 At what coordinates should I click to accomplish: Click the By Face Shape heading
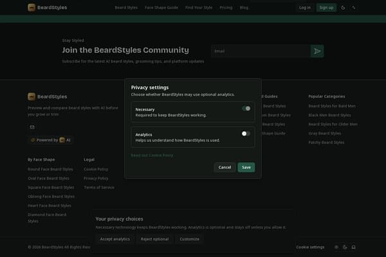(41, 159)
